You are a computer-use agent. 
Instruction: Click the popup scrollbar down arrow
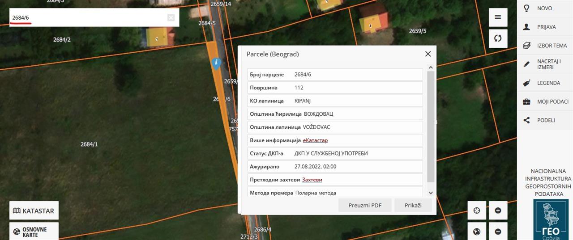tap(431, 193)
